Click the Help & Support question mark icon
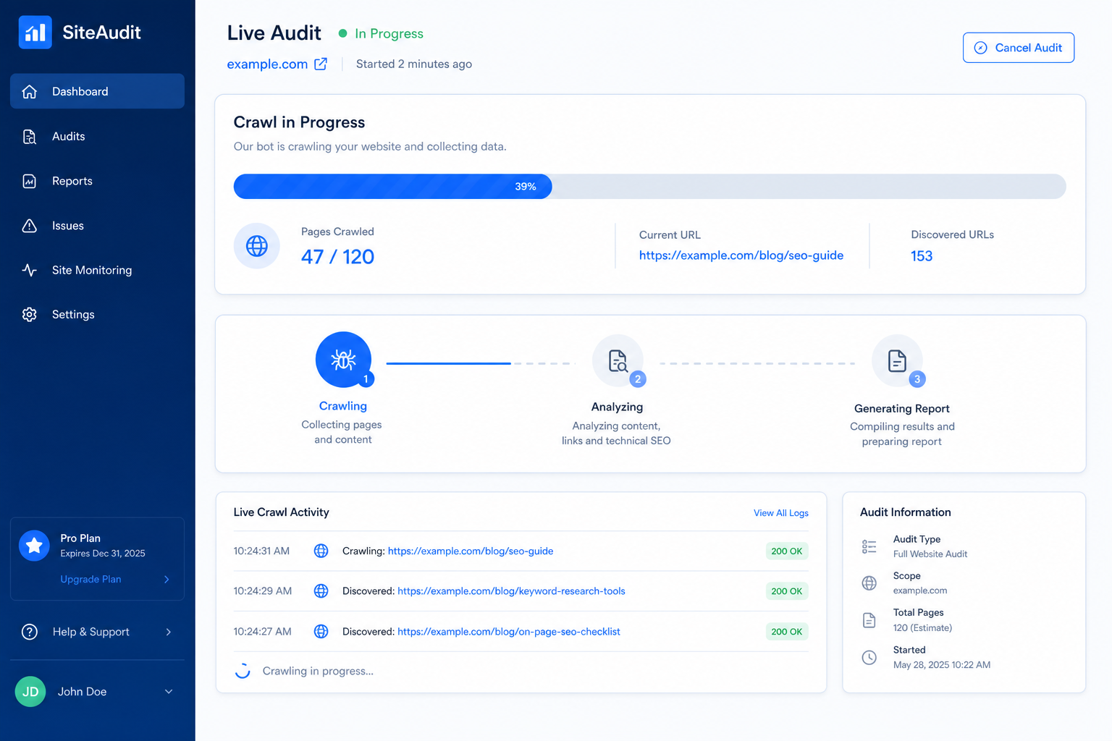 30,632
